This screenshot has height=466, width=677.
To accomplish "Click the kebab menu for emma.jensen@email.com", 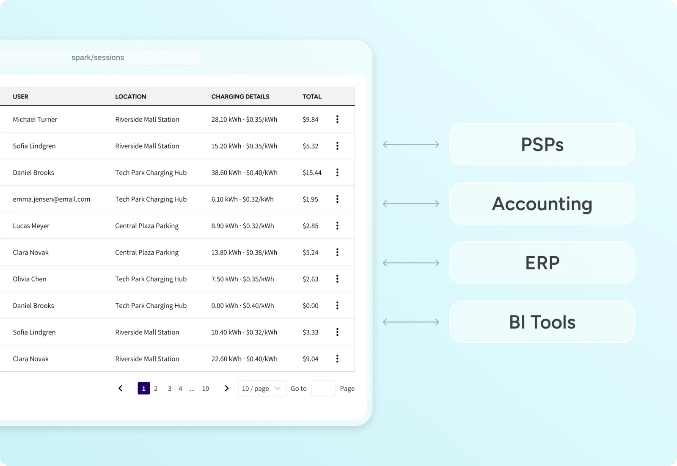I will [x=337, y=199].
